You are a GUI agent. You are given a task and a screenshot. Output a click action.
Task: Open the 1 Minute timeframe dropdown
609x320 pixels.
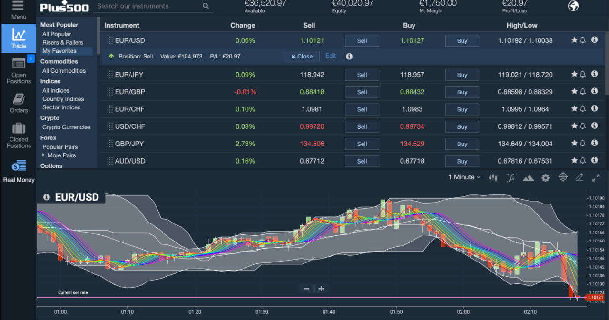(x=464, y=177)
